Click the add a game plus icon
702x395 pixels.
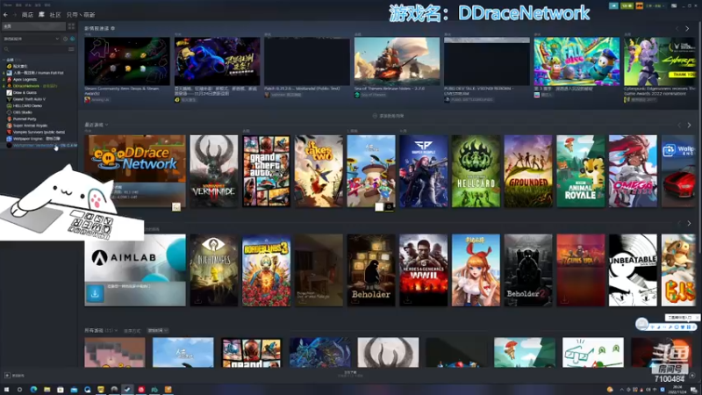(7, 376)
